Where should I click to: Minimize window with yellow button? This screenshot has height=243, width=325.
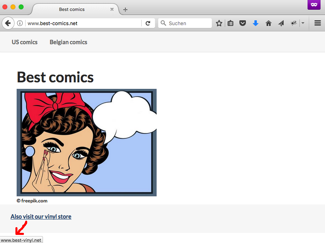(x=13, y=7)
